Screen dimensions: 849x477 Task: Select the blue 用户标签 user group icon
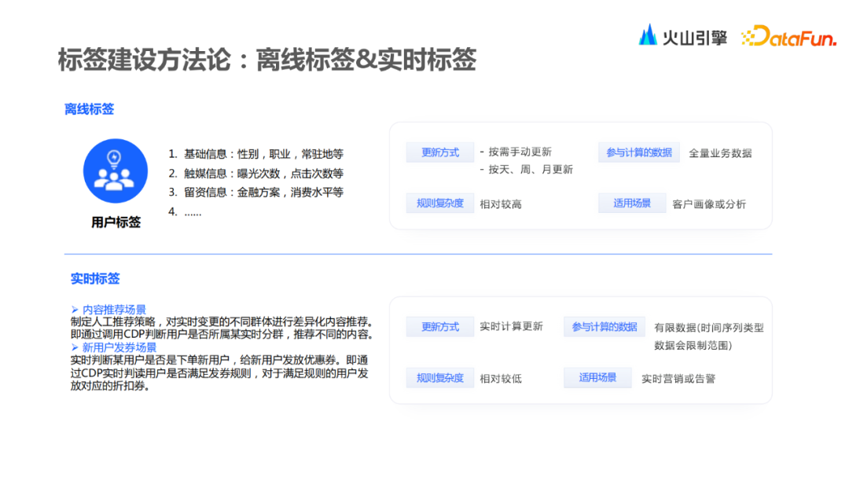pyautogui.click(x=115, y=171)
